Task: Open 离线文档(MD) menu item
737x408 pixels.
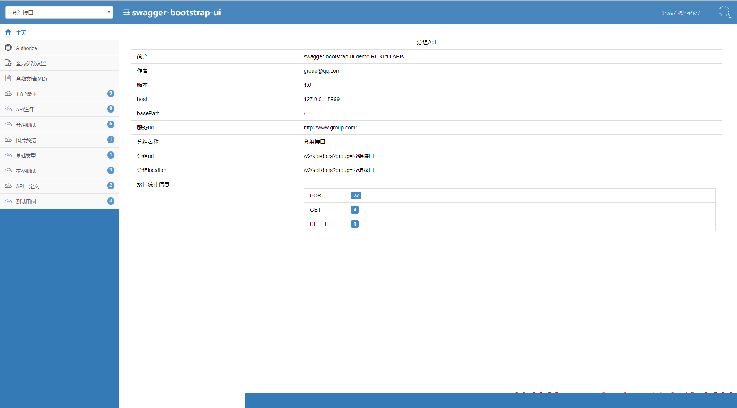Action: [x=59, y=78]
